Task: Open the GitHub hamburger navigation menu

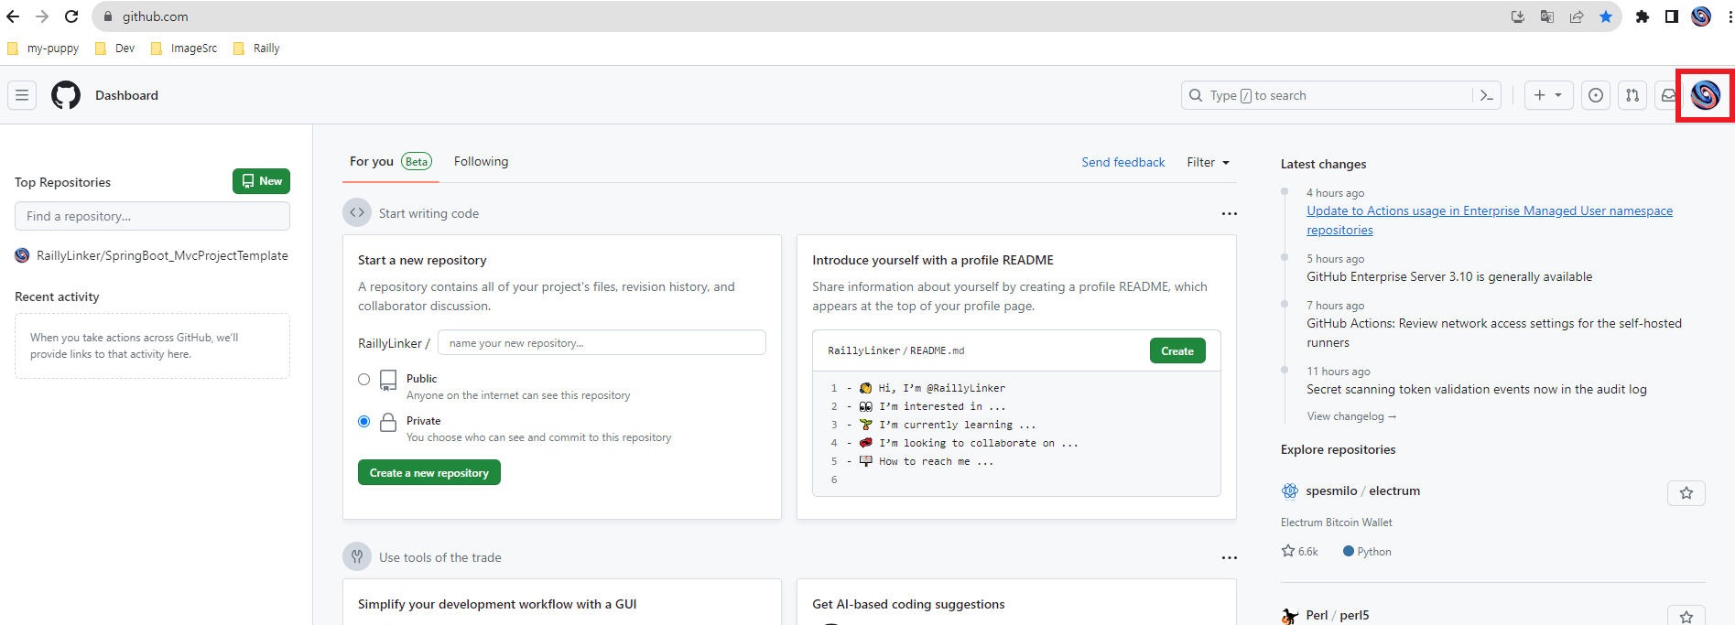Action: click(22, 95)
